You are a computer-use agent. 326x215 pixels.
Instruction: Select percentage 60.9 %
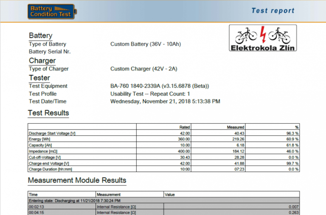click(x=292, y=139)
